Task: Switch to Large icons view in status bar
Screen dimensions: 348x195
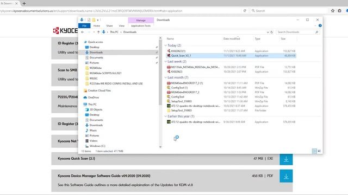Action: pyautogui.click(x=319, y=151)
